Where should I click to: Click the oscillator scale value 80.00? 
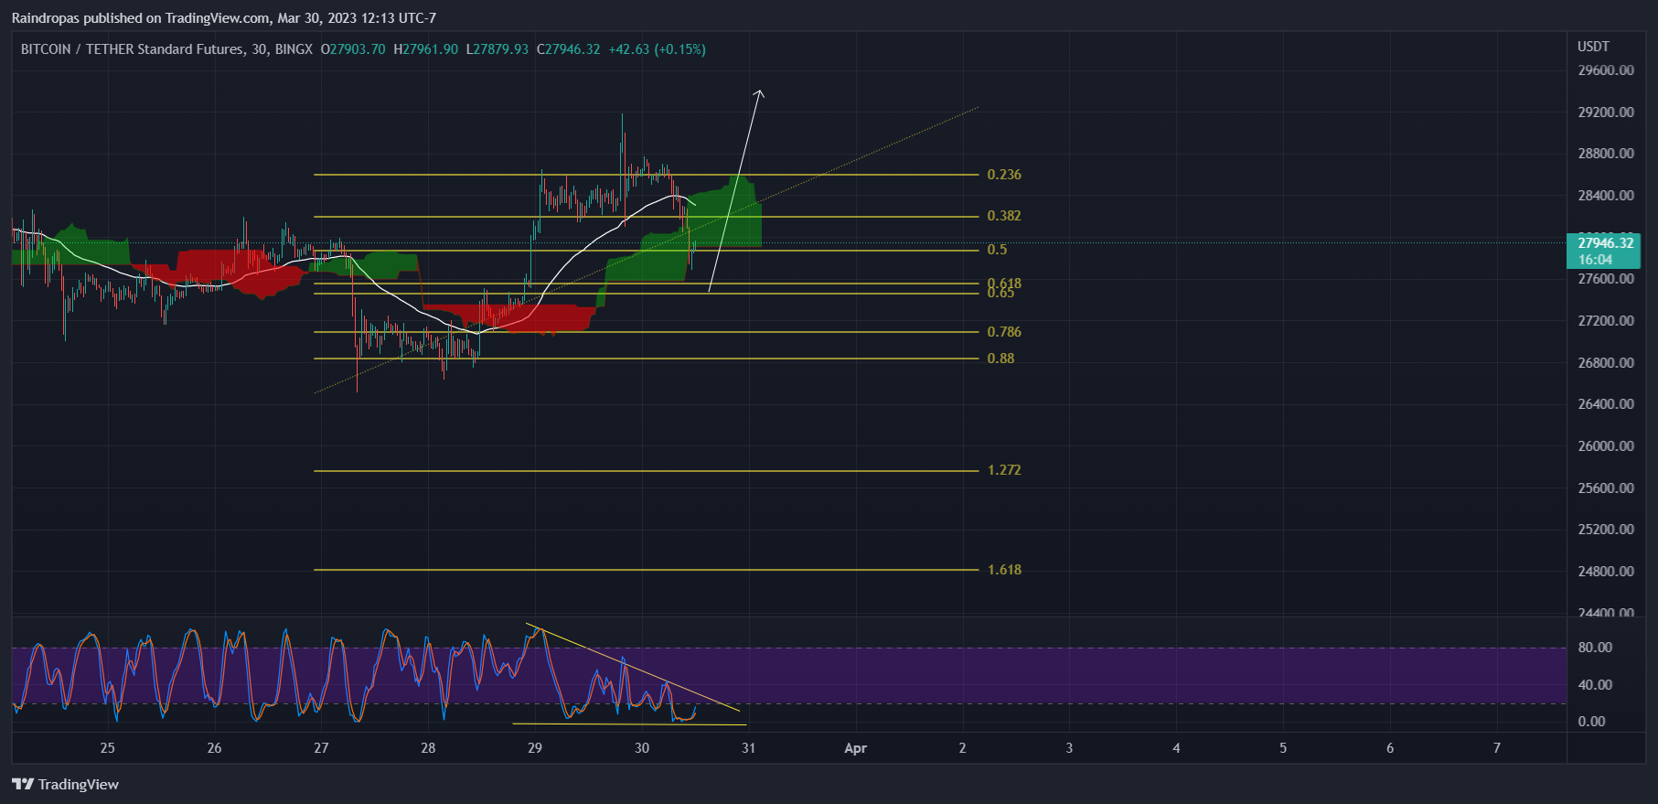[x=1595, y=648]
